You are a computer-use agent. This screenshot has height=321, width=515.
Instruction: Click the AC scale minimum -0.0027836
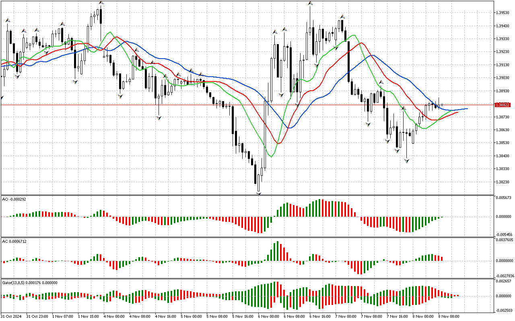(504, 276)
